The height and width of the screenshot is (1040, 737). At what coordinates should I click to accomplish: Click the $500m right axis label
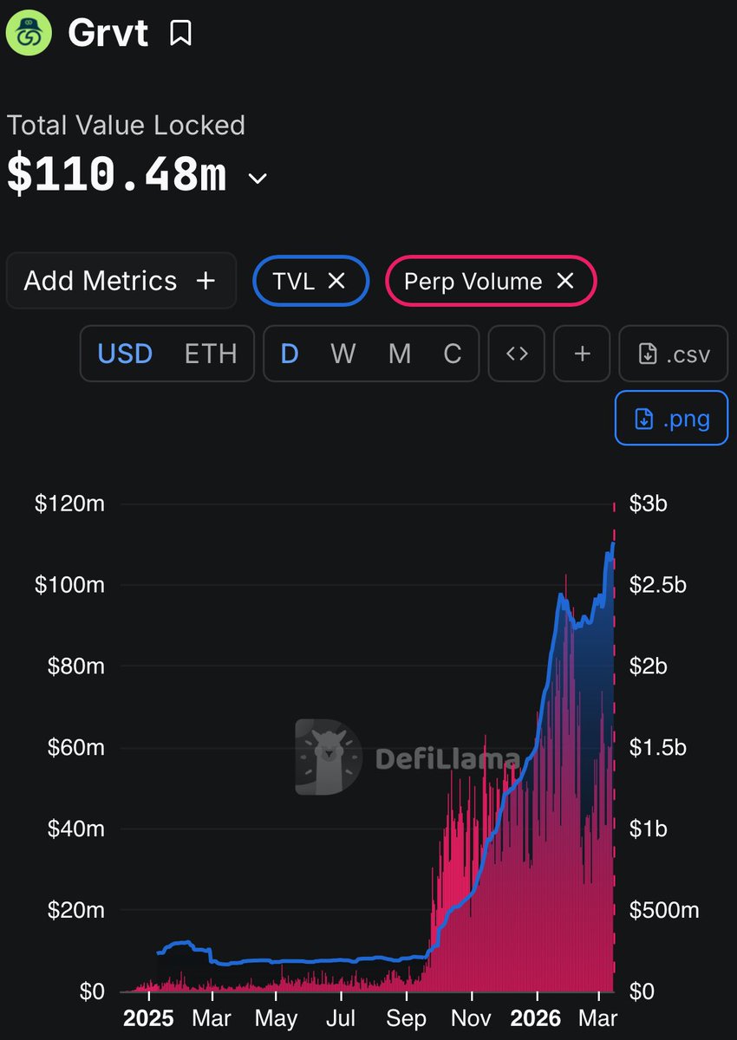664,910
